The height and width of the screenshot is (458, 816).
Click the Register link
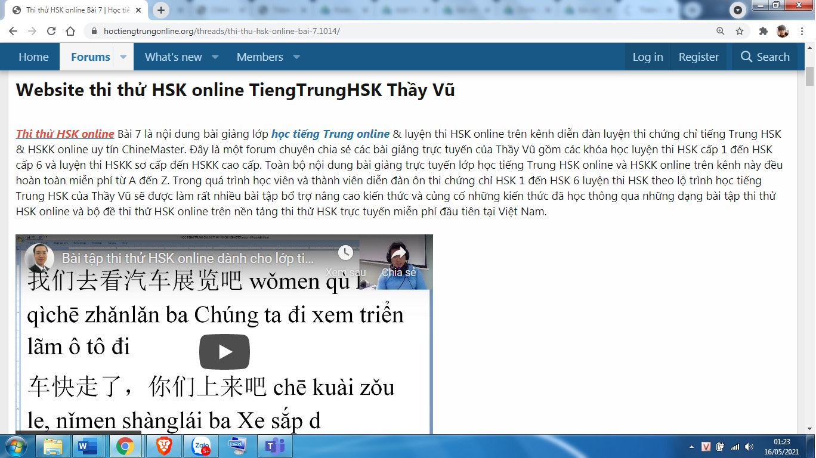[698, 57]
